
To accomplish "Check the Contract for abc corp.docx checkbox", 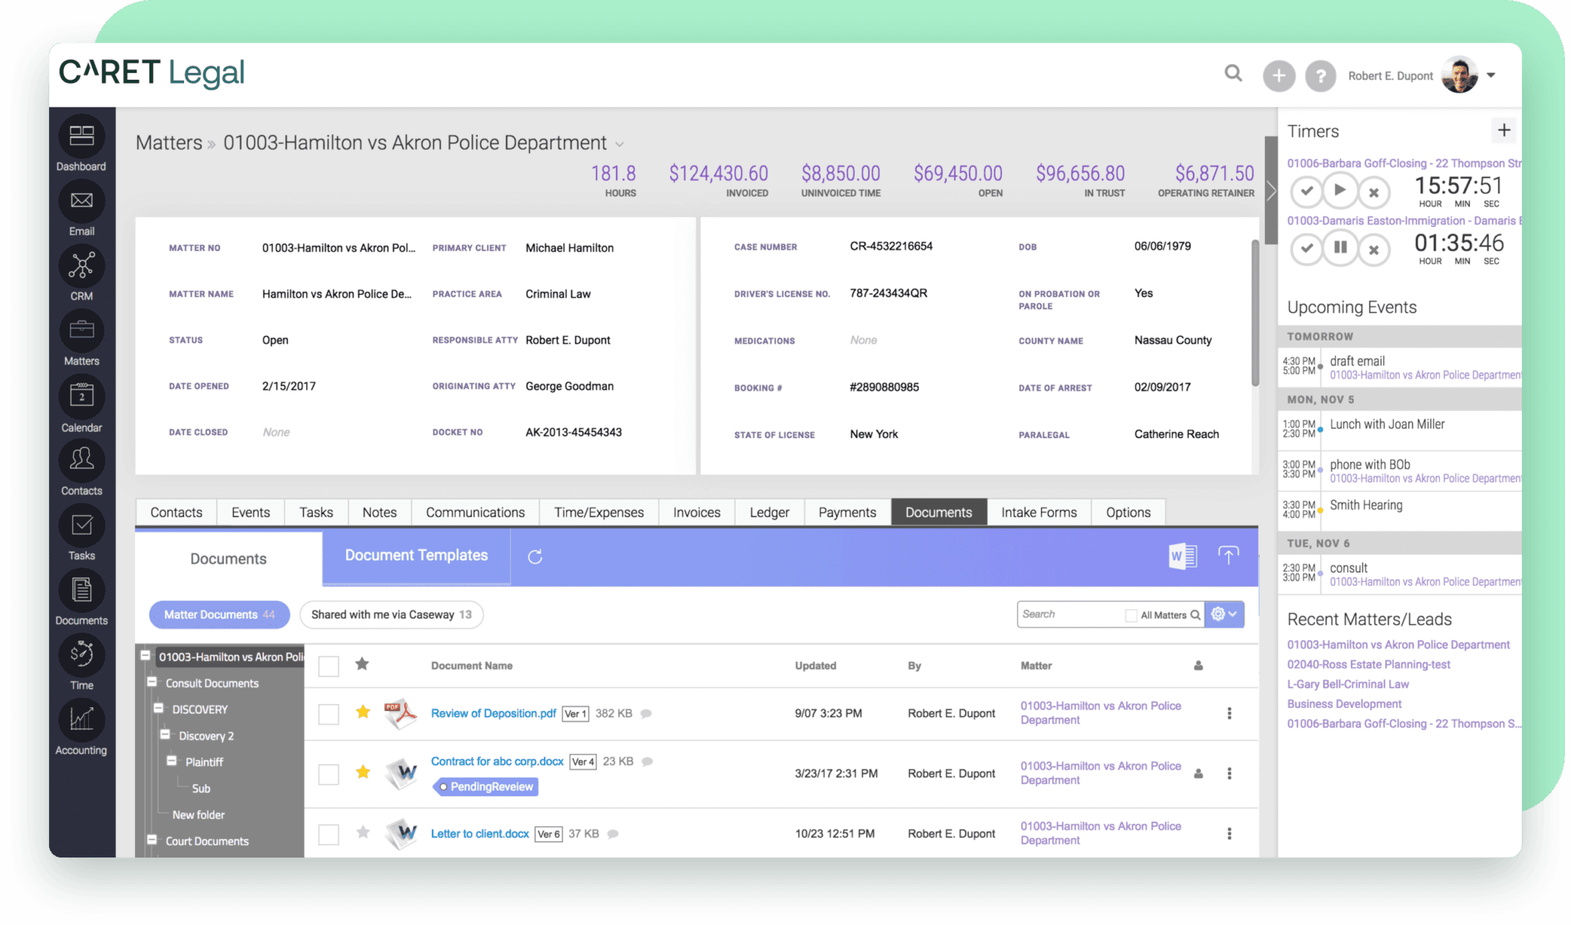I will pos(328,774).
